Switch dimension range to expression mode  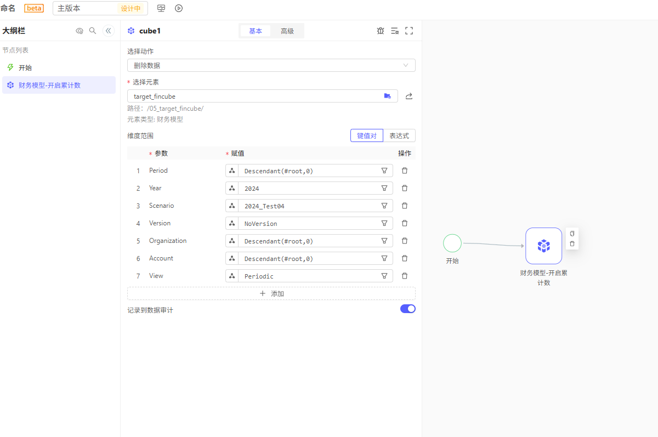(x=399, y=135)
